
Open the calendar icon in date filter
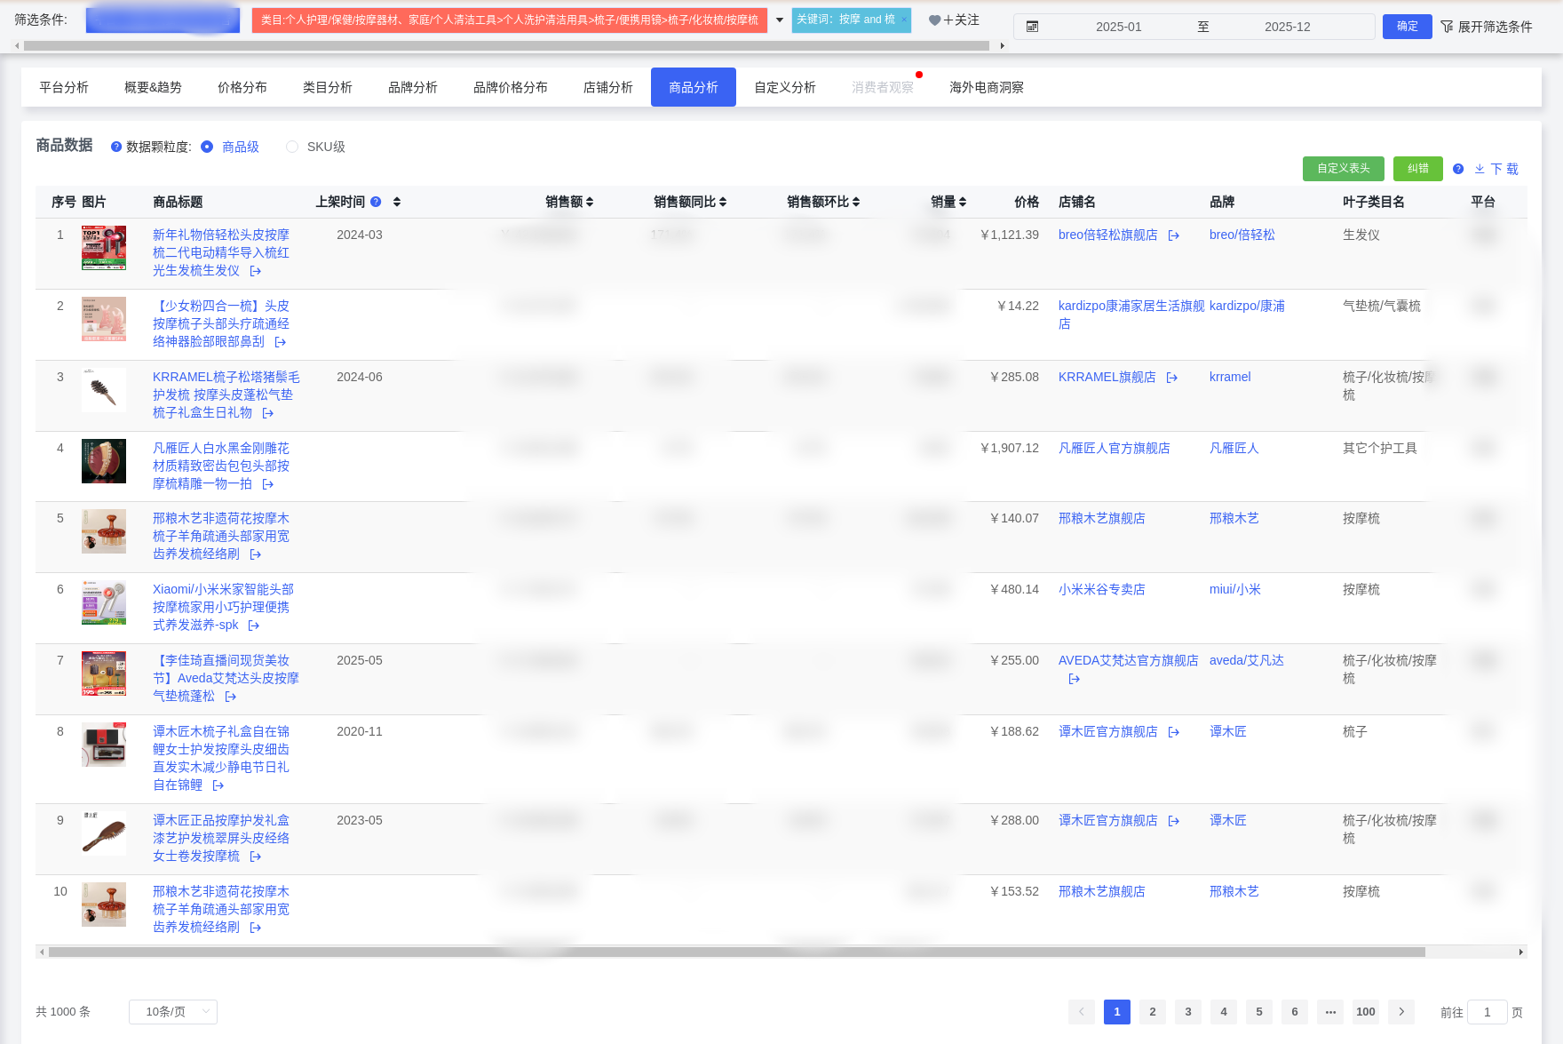[1030, 26]
